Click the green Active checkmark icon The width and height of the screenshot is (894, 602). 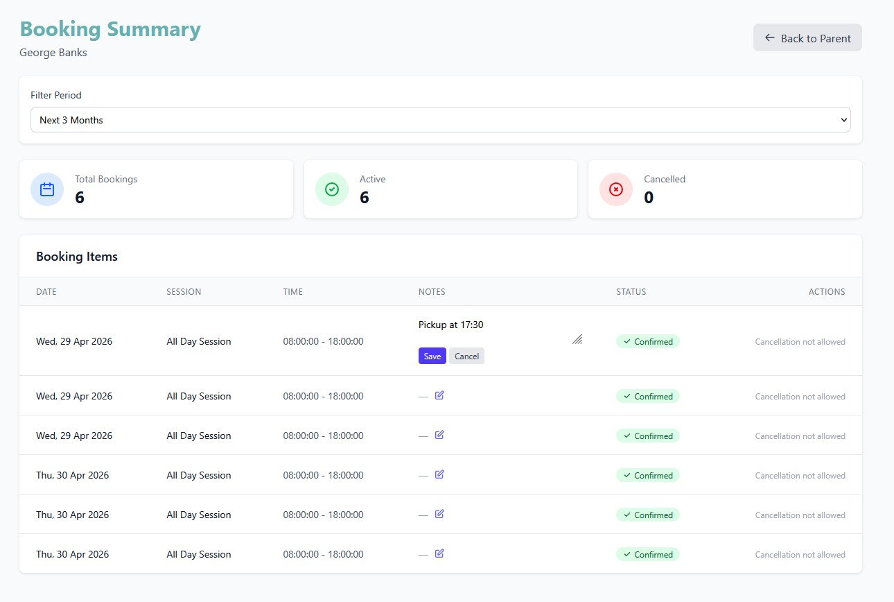pos(332,189)
